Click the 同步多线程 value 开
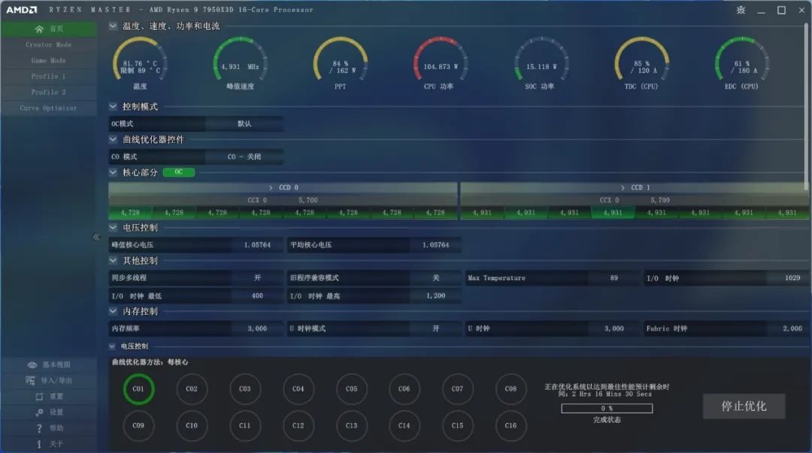 [257, 278]
